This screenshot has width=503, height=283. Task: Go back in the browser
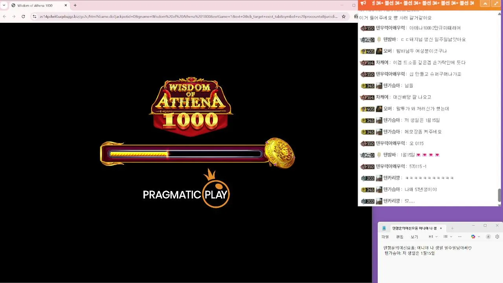click(4, 17)
